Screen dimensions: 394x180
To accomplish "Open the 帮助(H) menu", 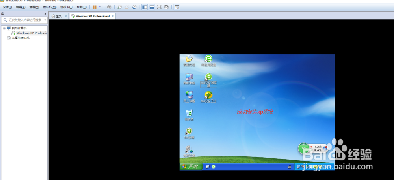I will 82,7.
